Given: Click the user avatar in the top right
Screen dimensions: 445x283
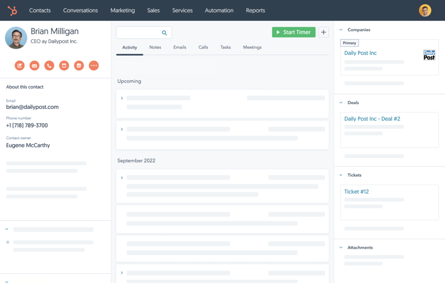Looking at the screenshot, I should (424, 10).
